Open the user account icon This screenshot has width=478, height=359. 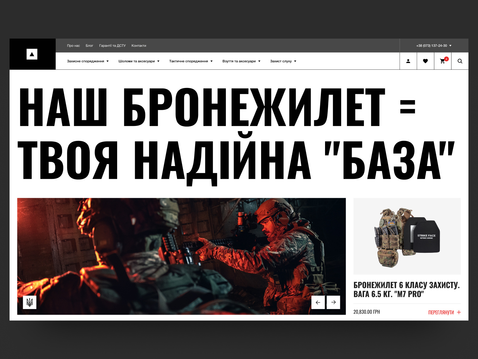pyautogui.click(x=408, y=61)
